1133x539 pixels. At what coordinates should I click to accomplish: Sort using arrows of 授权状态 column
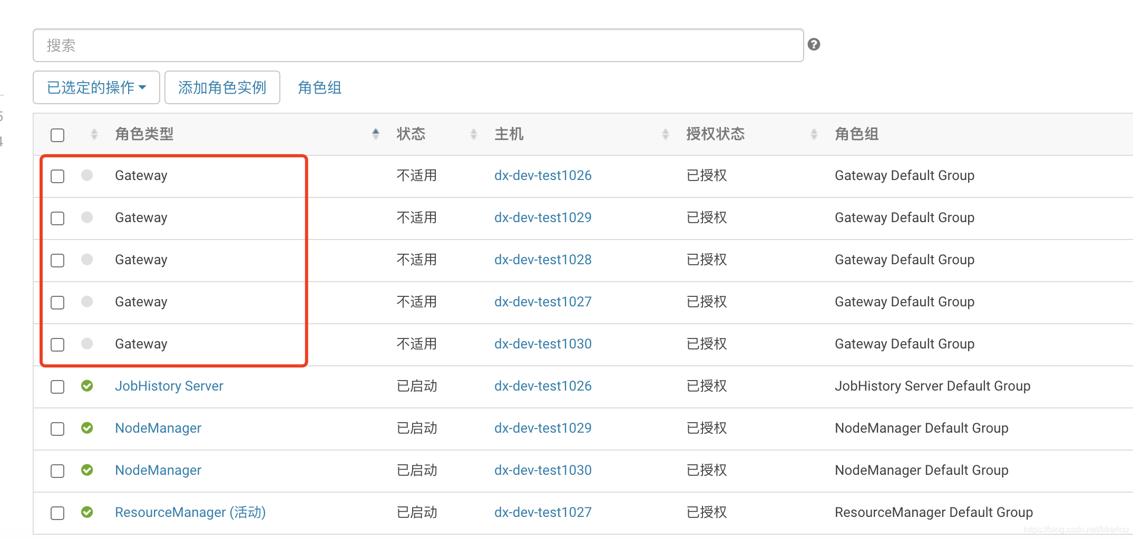(x=814, y=134)
